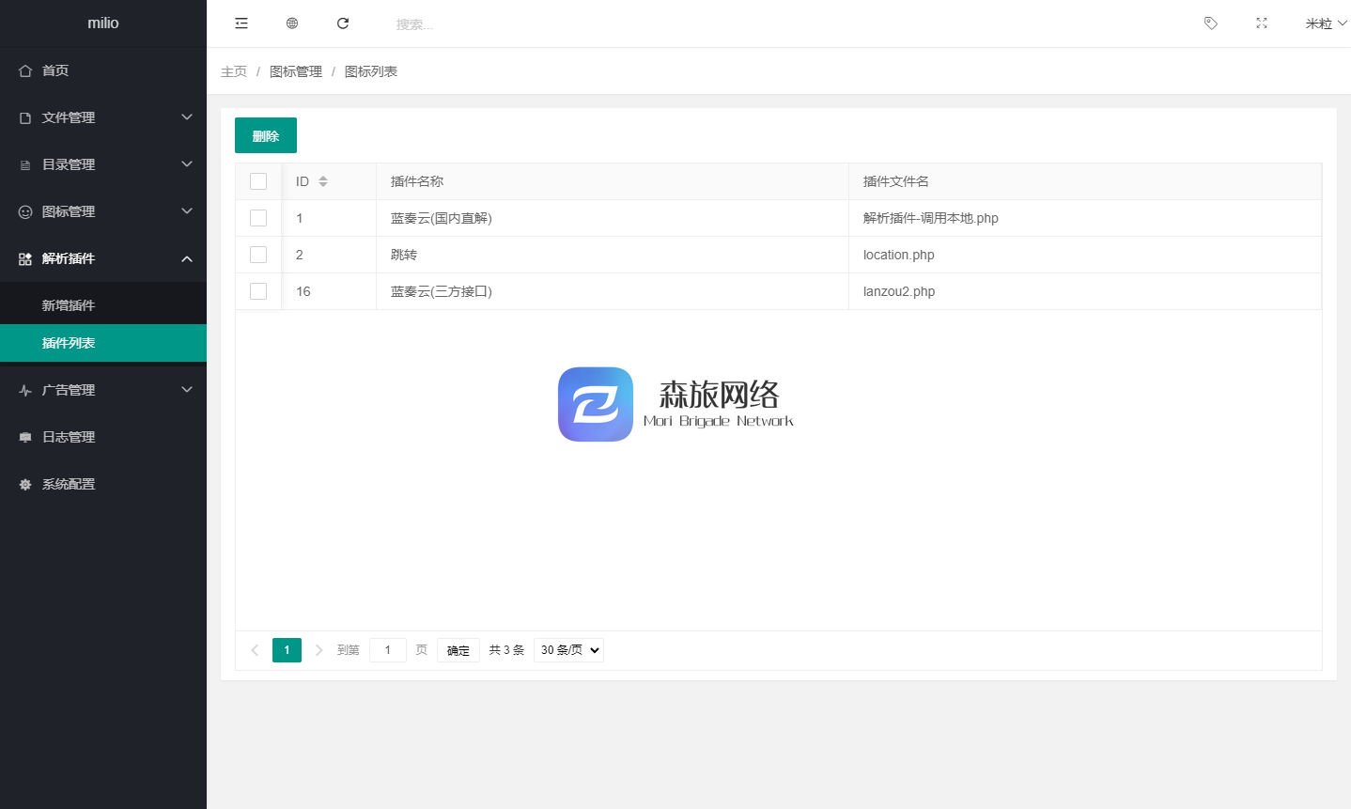The image size is (1351, 809).
Task: Click the 图标列表 breadcrumb text
Action: (x=371, y=71)
